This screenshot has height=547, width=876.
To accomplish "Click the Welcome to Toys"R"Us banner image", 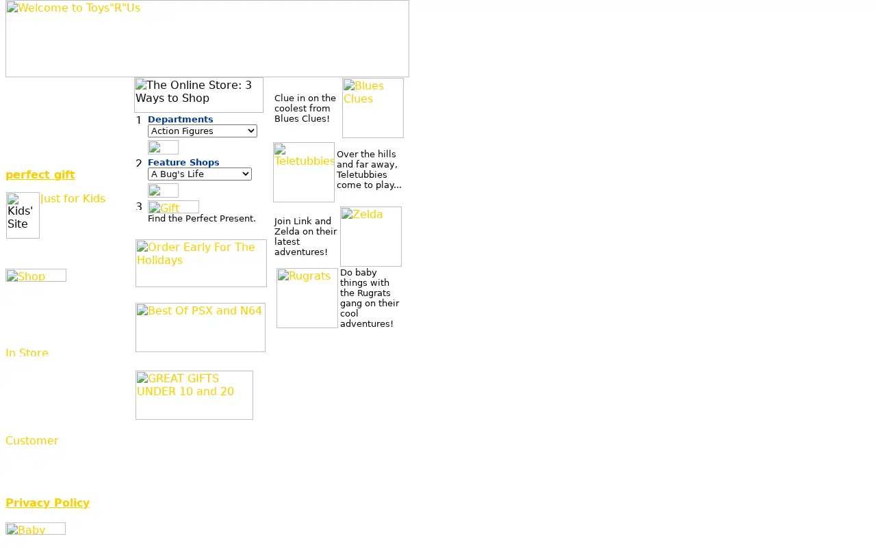I will click(207, 38).
